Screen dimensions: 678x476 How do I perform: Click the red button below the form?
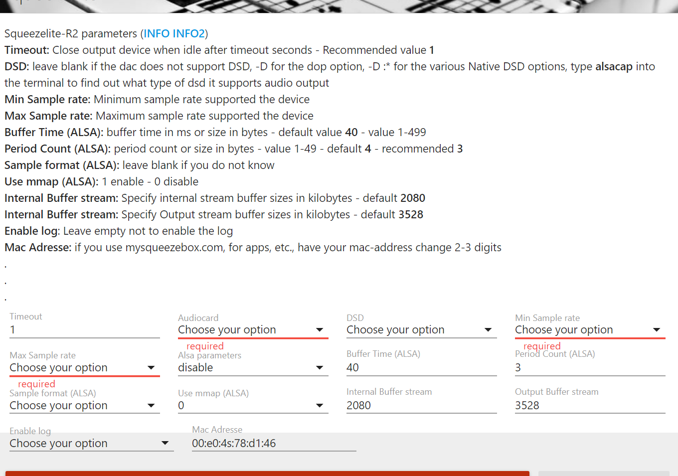tap(267, 474)
